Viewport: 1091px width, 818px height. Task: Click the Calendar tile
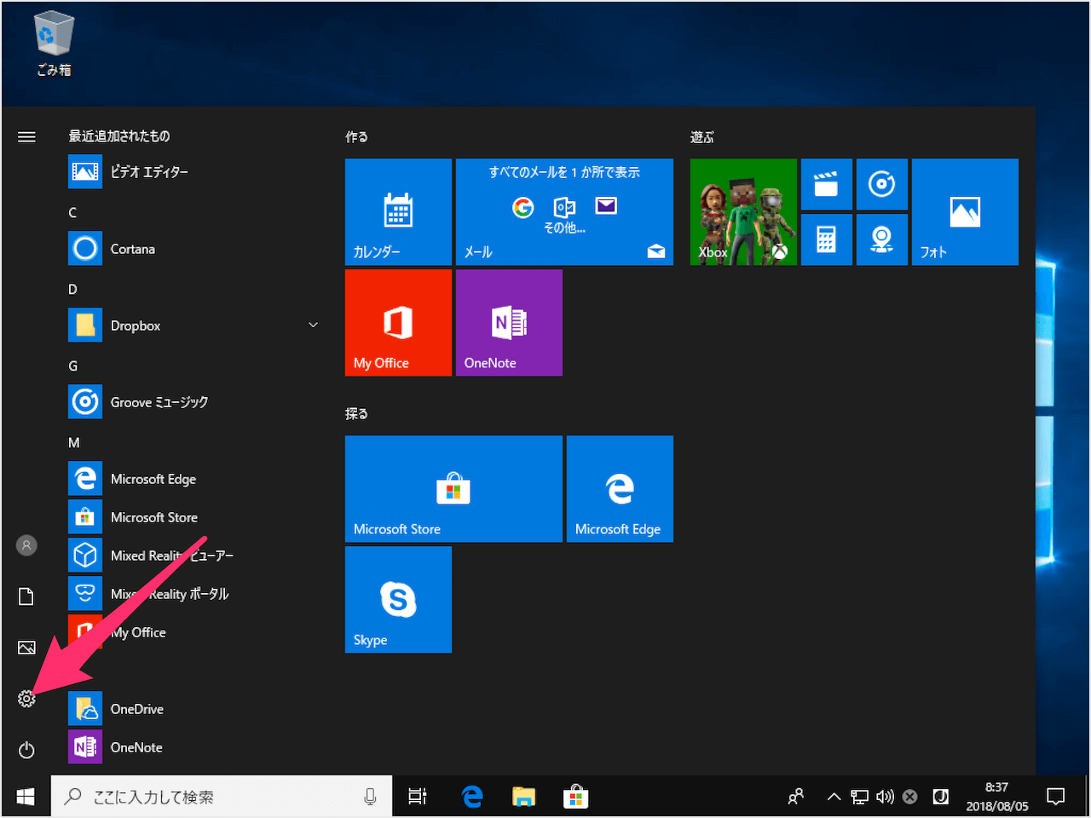(398, 211)
